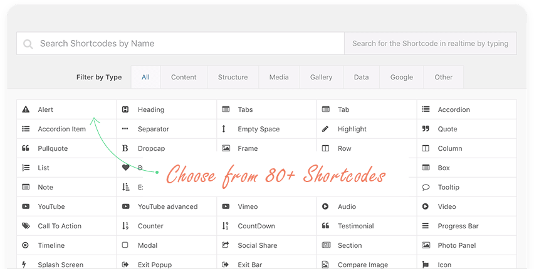Choose the Testimonial shortcode
Image resolution: width=534 pixels, height=269 pixels.
[367, 226]
